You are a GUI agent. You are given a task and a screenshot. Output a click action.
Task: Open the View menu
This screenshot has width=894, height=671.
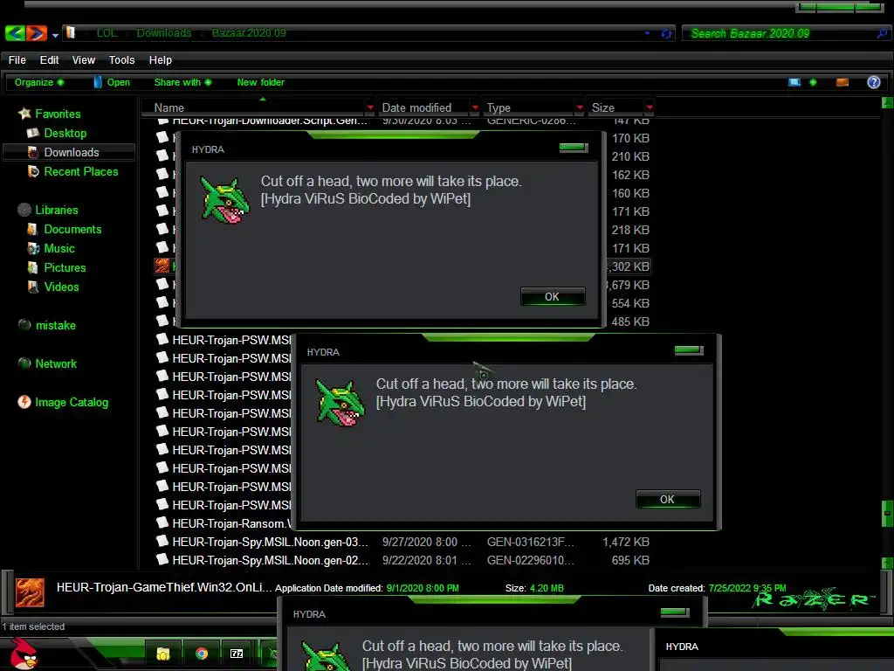pos(83,60)
